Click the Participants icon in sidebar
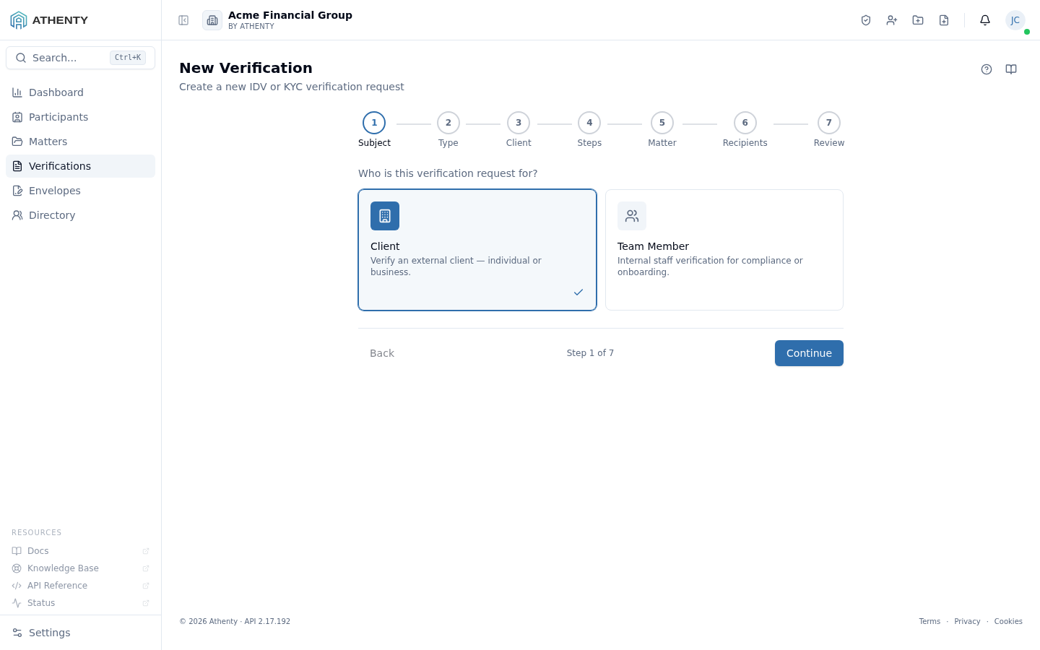This screenshot has width=1040, height=650. click(x=17, y=117)
